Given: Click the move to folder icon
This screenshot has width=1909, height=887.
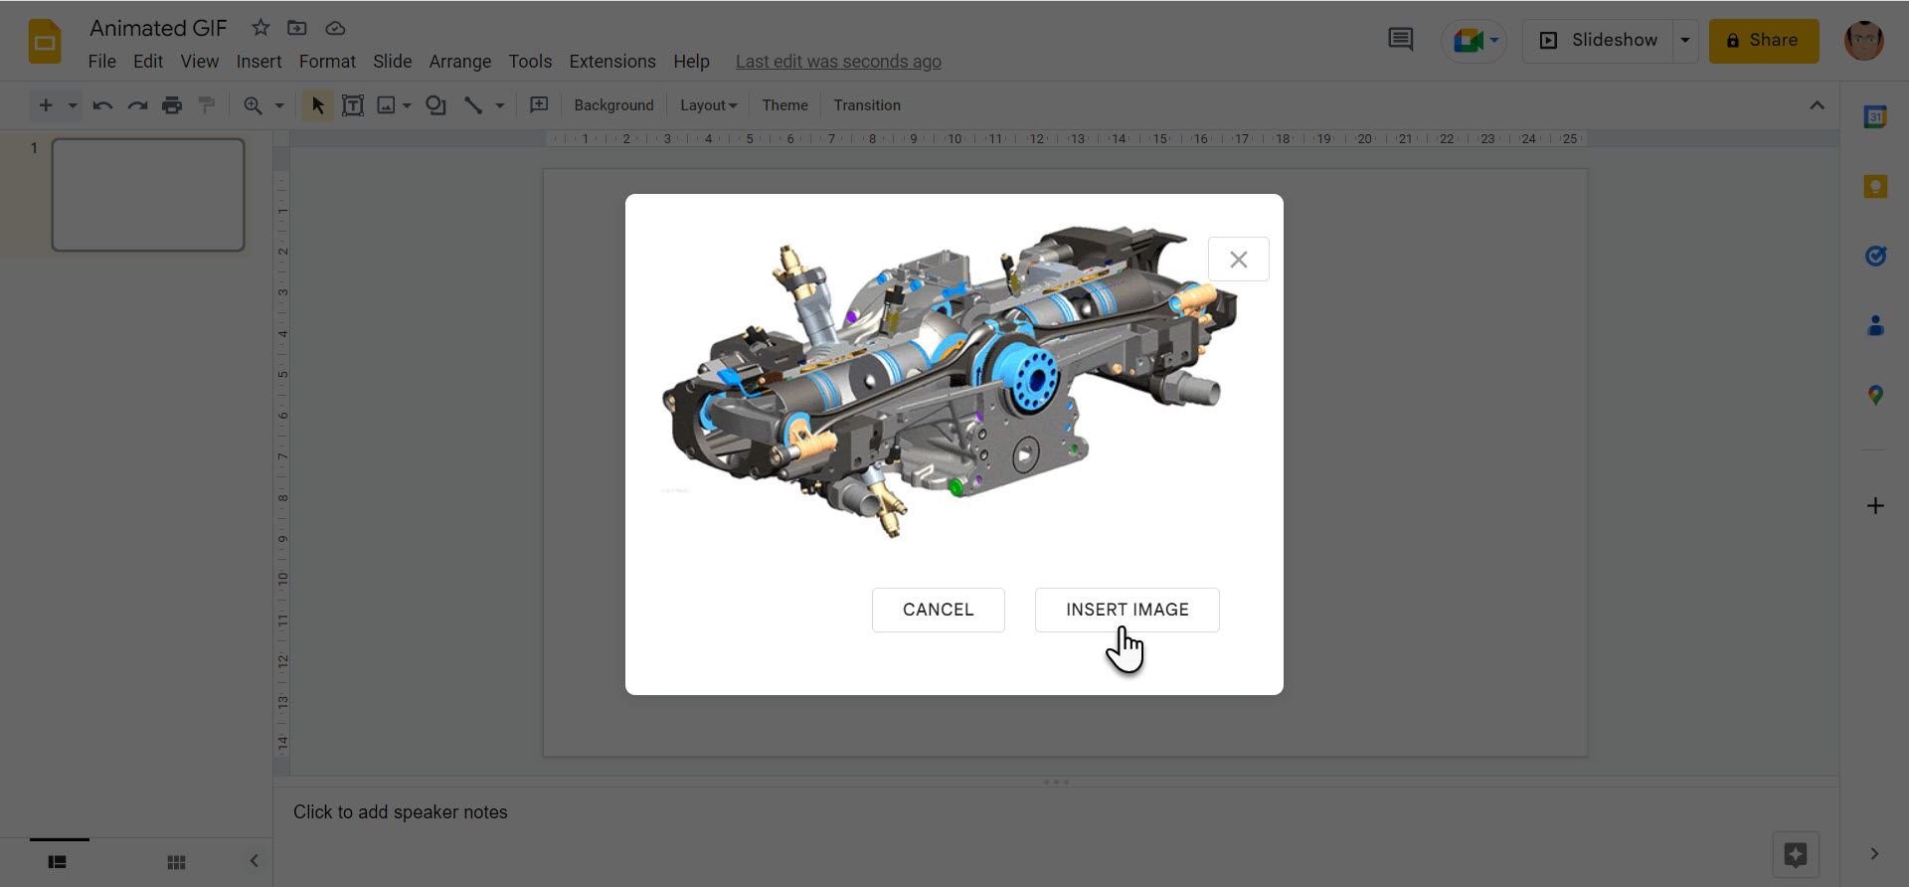Looking at the screenshot, I should pyautogui.click(x=297, y=28).
